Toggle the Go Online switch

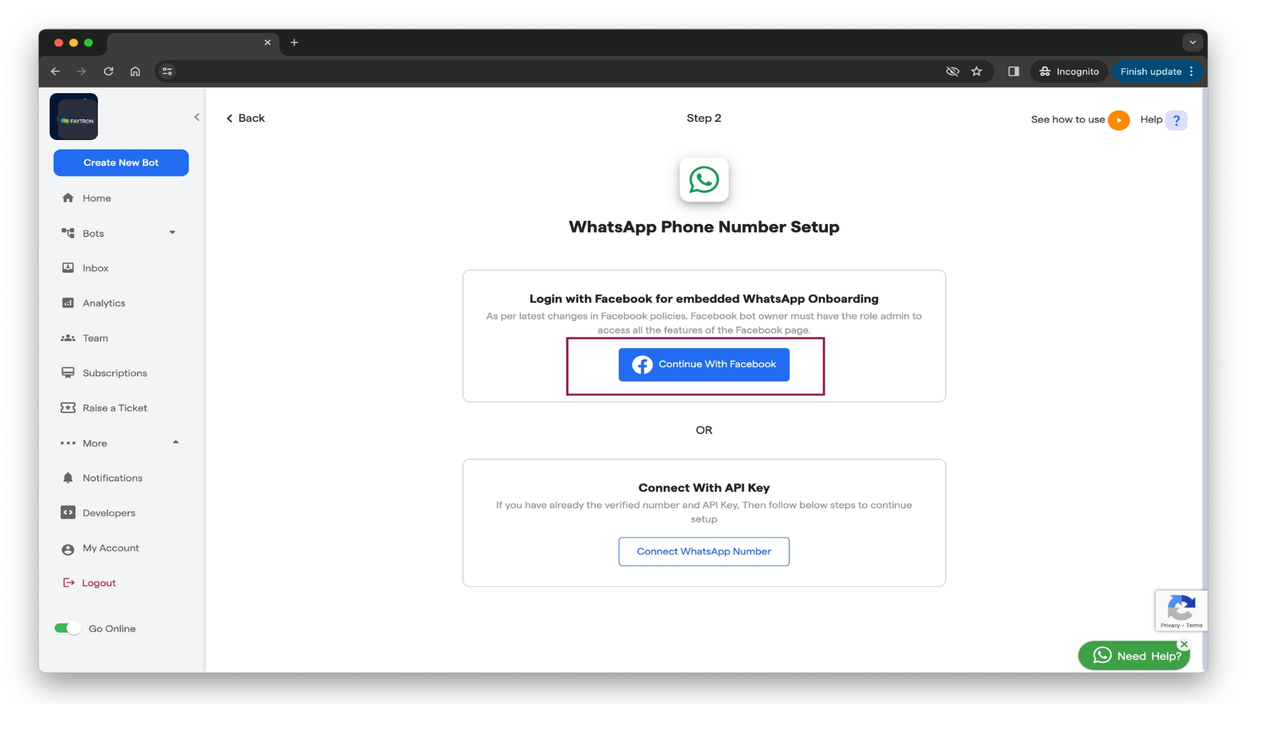tap(67, 628)
